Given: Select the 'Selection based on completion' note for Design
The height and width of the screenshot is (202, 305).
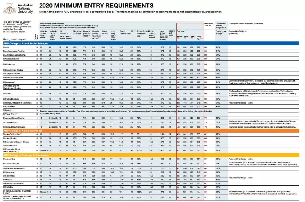Looking at the screenshot, I should pyautogui.click(x=126, y=112).
